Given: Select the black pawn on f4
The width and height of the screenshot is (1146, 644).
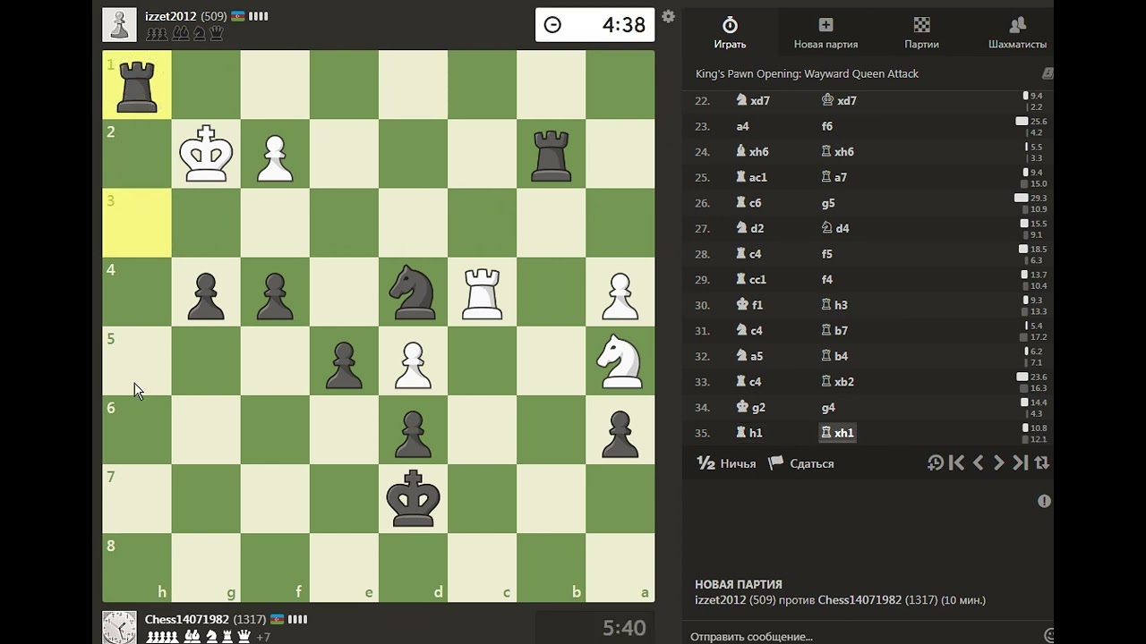Looking at the screenshot, I should [x=275, y=291].
